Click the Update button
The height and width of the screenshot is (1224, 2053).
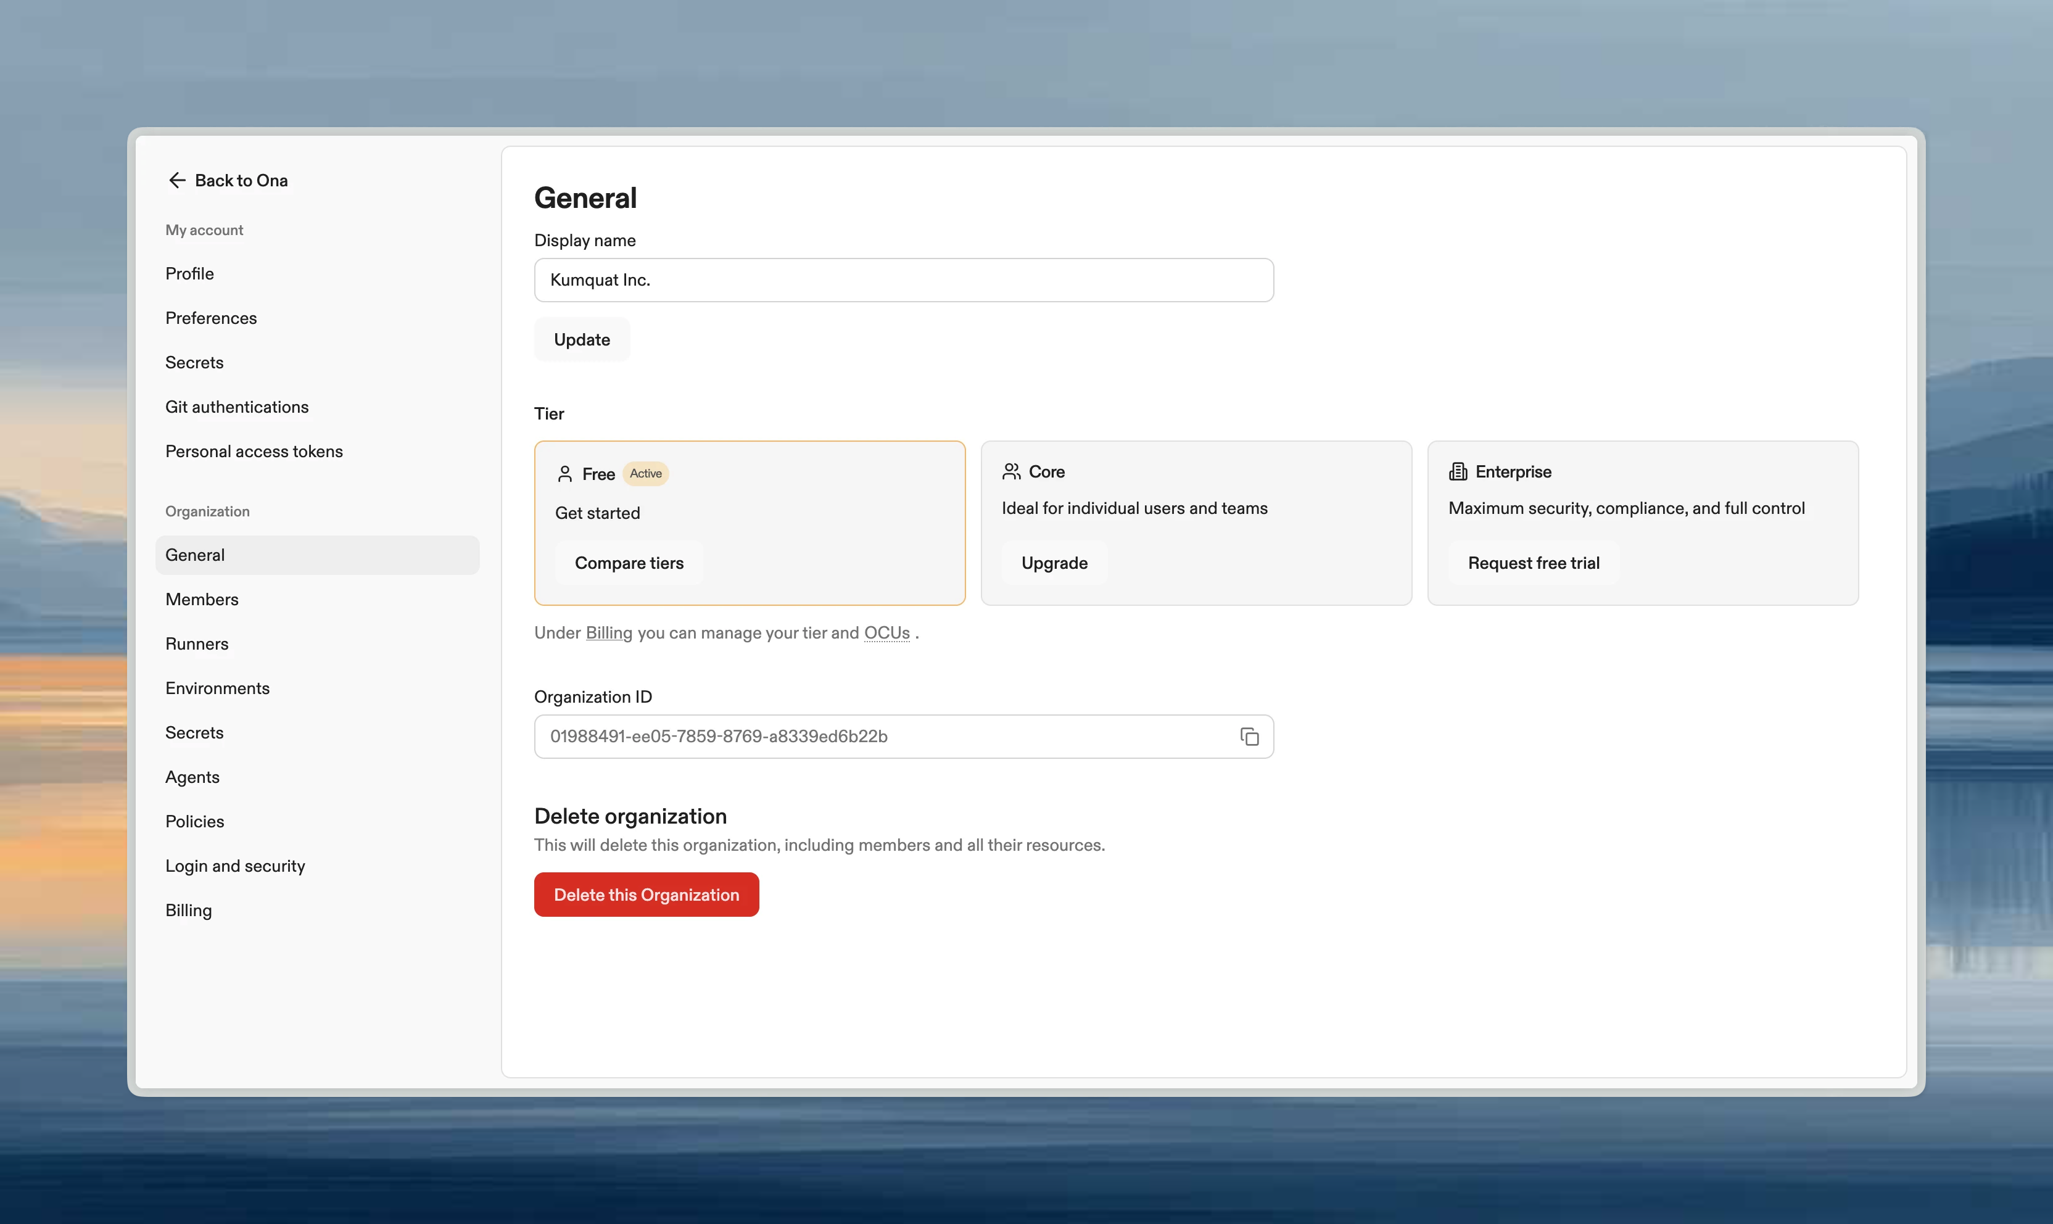click(x=582, y=340)
